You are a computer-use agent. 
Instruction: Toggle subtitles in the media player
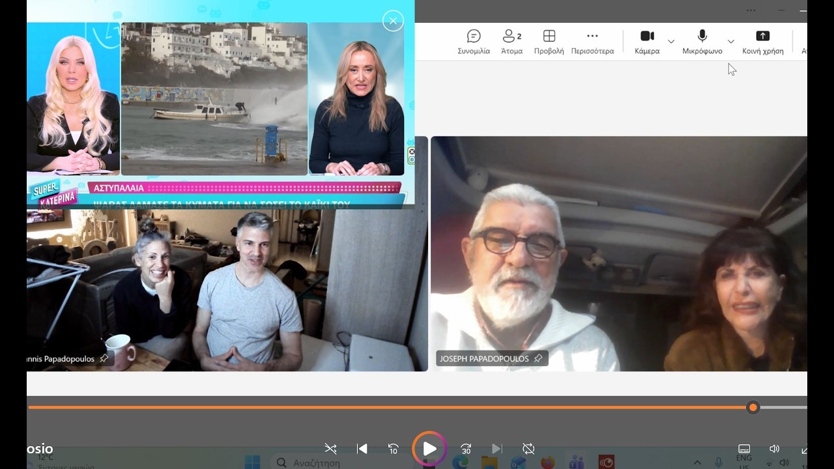point(744,449)
